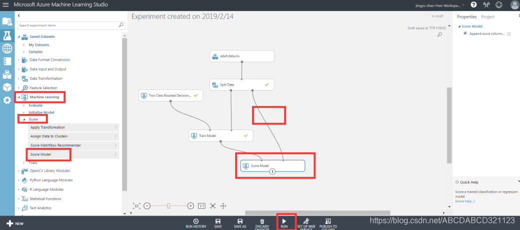Select Score Model module in palette
520x230 pixels.
click(x=74, y=154)
